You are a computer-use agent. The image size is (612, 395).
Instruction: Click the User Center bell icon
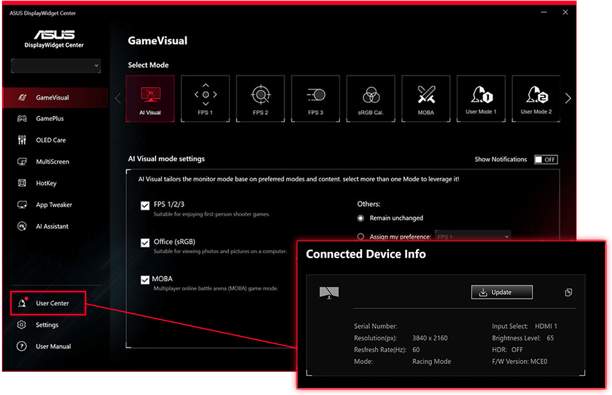coord(22,303)
